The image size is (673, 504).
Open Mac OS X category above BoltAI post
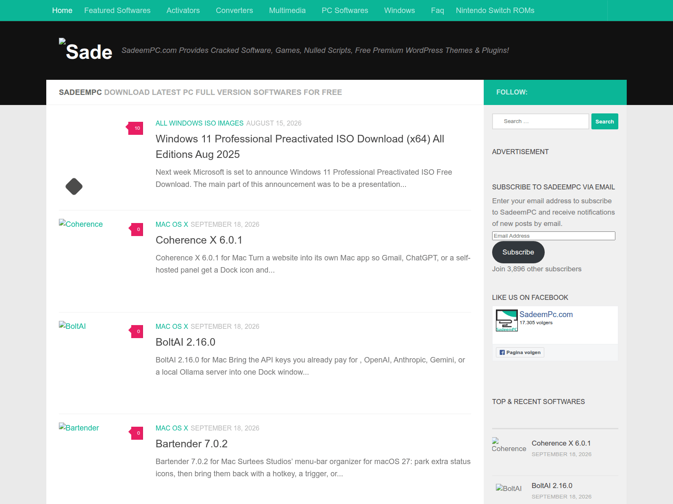[x=172, y=326]
